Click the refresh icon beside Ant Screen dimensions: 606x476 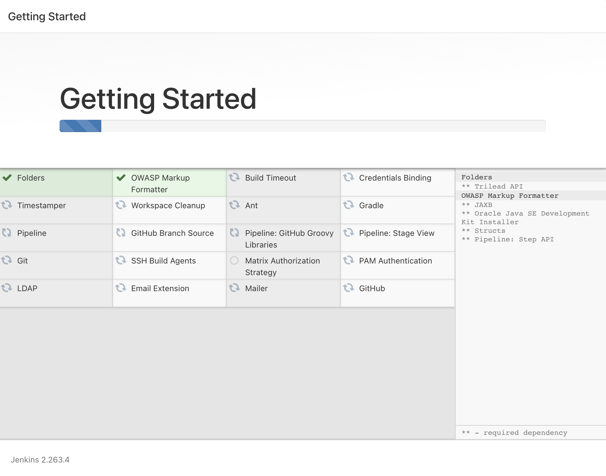[235, 205]
